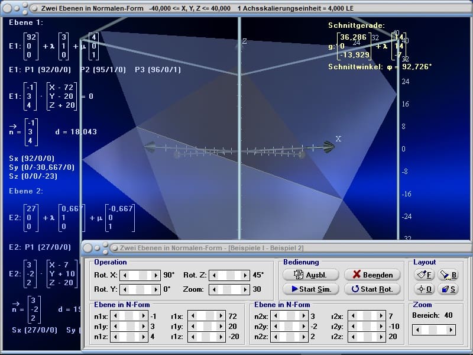The image size is (473, 355).
Task: Increase r2z with right arrow
Action: tap(381, 336)
